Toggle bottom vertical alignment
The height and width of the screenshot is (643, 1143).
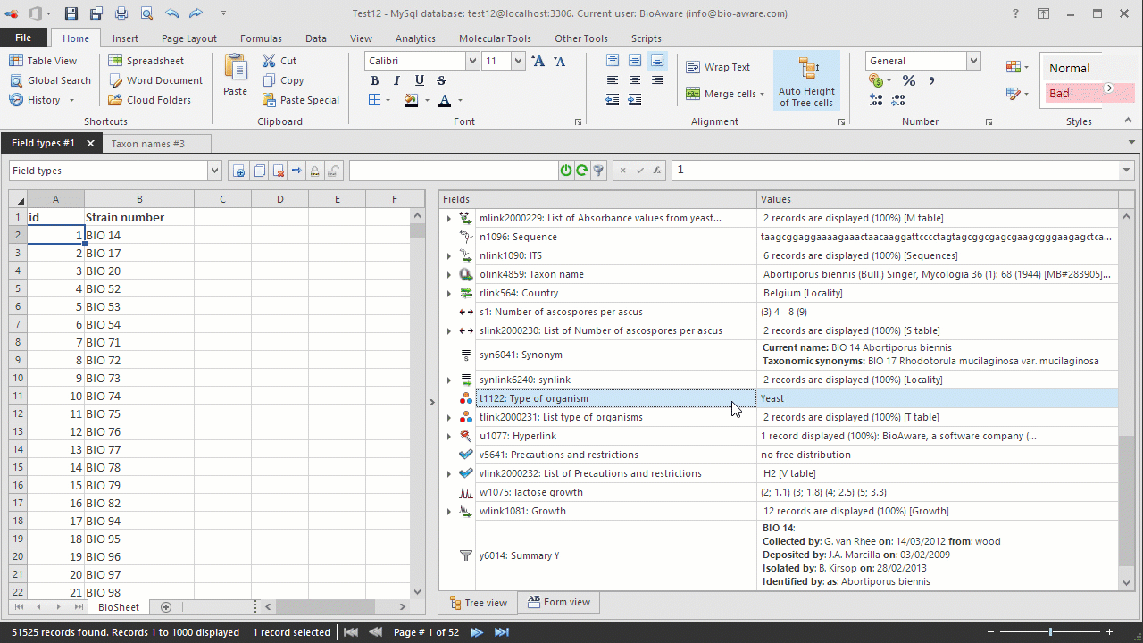pyautogui.click(x=657, y=61)
